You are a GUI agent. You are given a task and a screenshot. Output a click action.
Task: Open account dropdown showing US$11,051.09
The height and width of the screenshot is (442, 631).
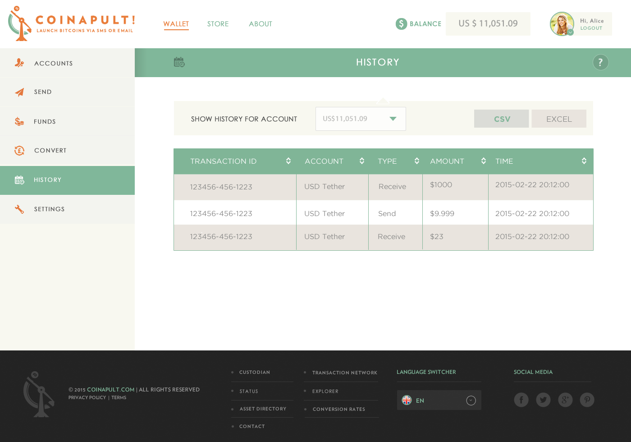point(361,119)
